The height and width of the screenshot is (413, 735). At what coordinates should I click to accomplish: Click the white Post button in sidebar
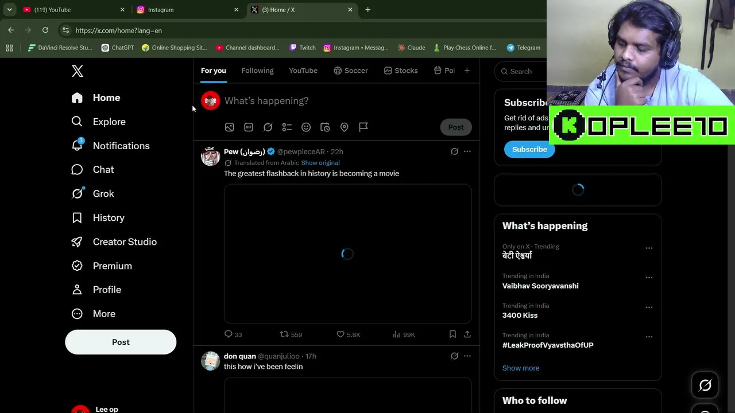pyautogui.click(x=121, y=342)
